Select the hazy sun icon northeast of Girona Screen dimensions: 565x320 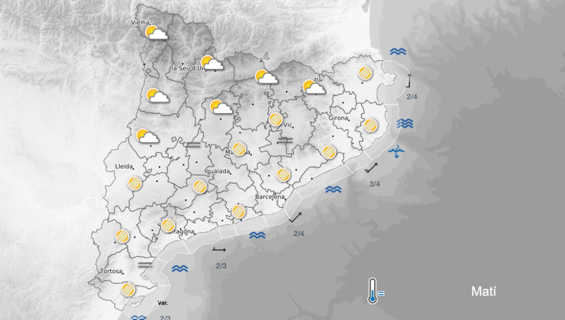pyautogui.click(x=365, y=73)
